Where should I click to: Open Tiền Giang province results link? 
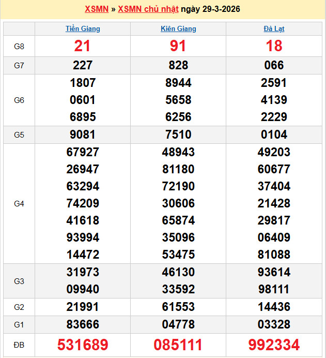pos(83,29)
